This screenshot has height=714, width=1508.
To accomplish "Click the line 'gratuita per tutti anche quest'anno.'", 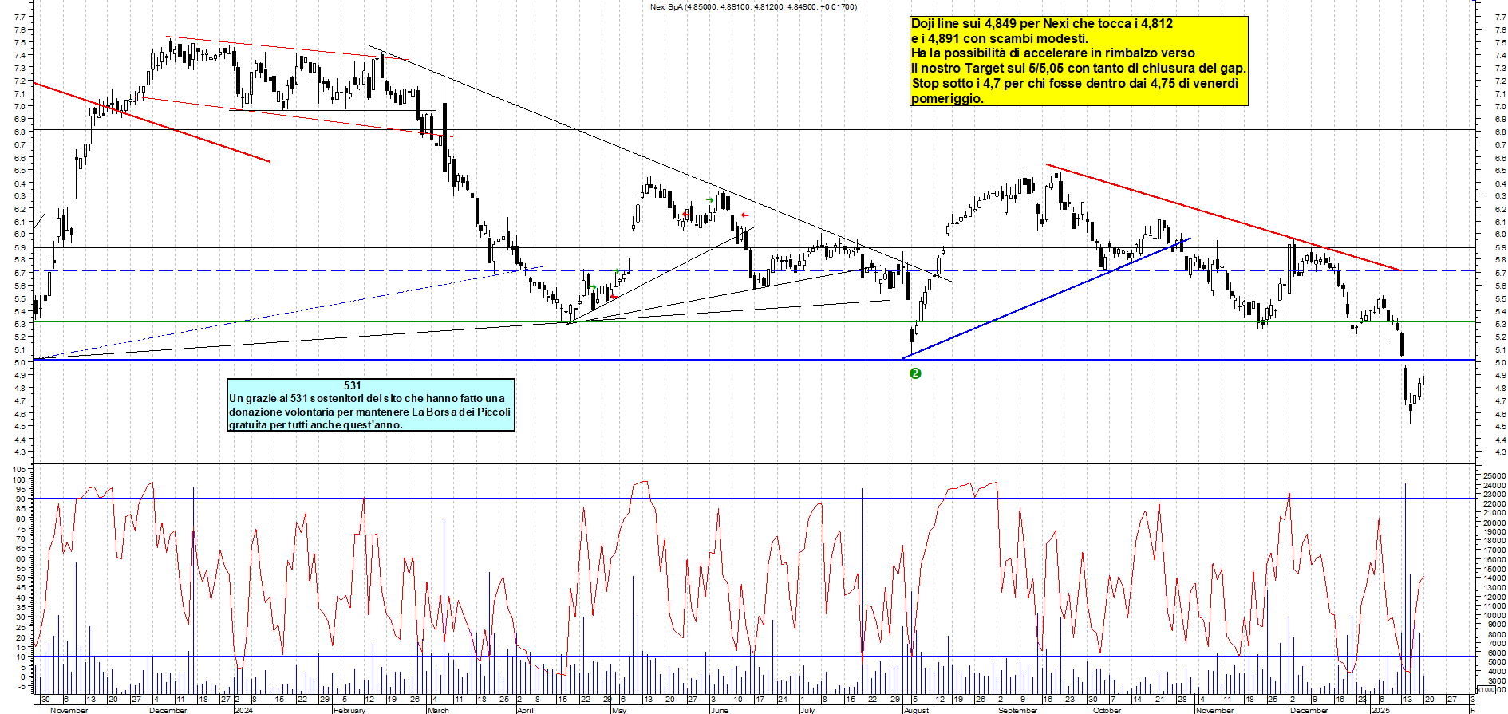I will click(316, 424).
